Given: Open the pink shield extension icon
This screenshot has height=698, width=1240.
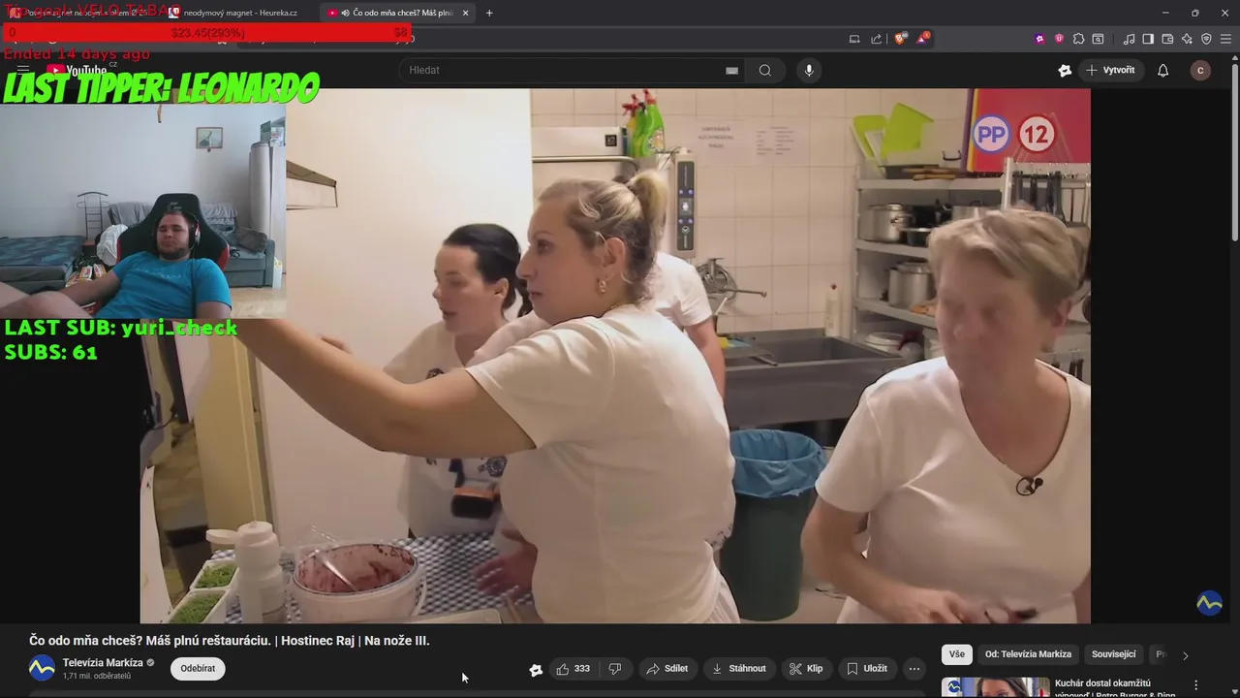Looking at the screenshot, I should point(1059,39).
